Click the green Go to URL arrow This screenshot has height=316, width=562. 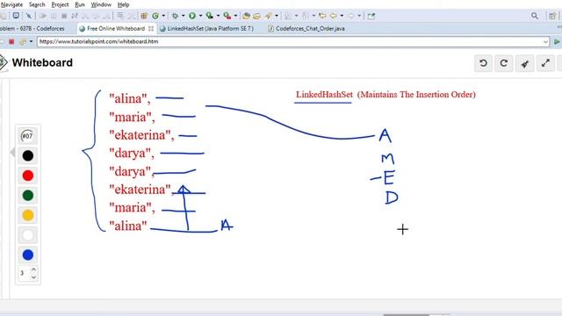point(557,41)
